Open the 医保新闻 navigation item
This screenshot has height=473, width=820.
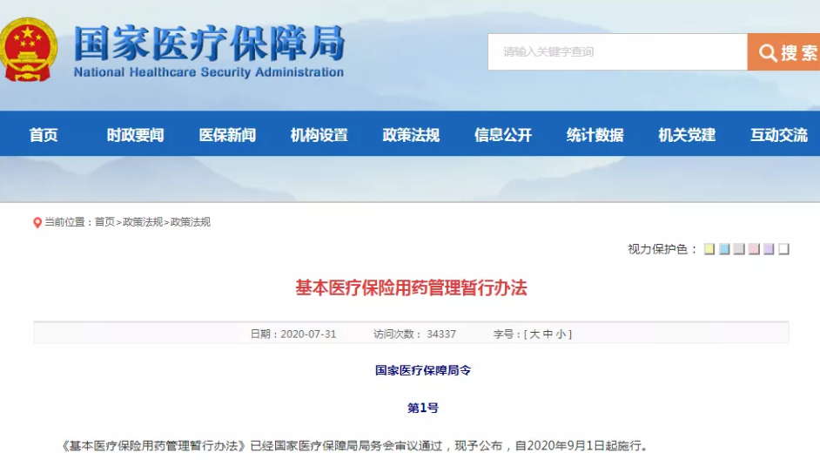coord(227,135)
